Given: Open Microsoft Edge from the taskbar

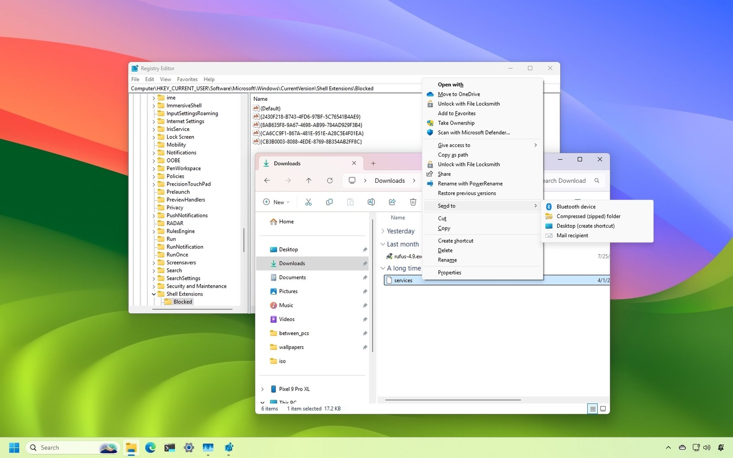Looking at the screenshot, I should (151, 447).
